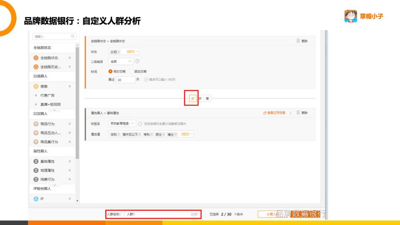
Task: Click the sidebar scrollbar down arrow
Action: (77, 200)
